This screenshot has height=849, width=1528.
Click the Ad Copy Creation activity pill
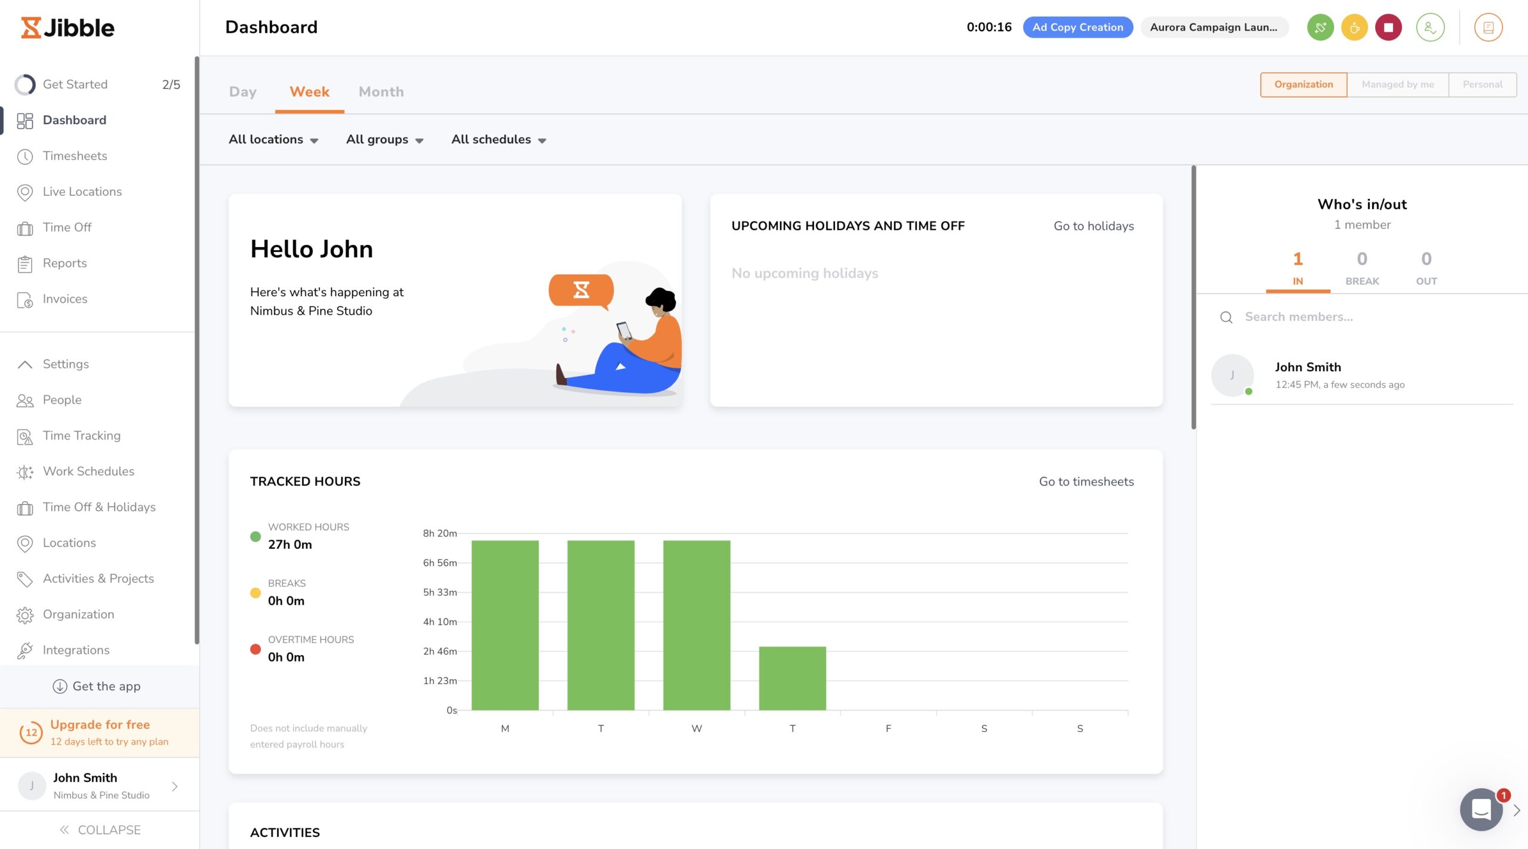click(x=1078, y=27)
